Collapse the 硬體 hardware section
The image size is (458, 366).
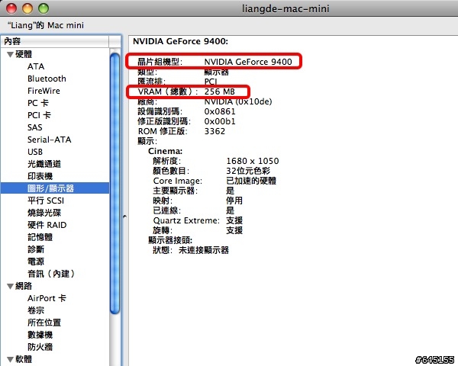pos(11,54)
